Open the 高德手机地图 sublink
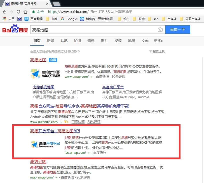The image size is (204, 183). coord(43,87)
